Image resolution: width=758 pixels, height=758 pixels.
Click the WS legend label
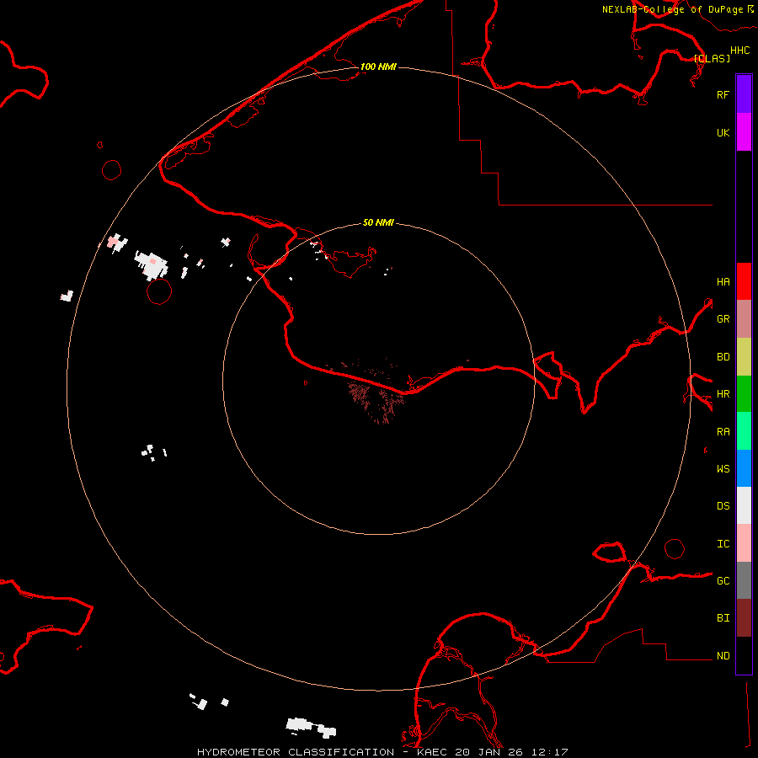pos(723,468)
